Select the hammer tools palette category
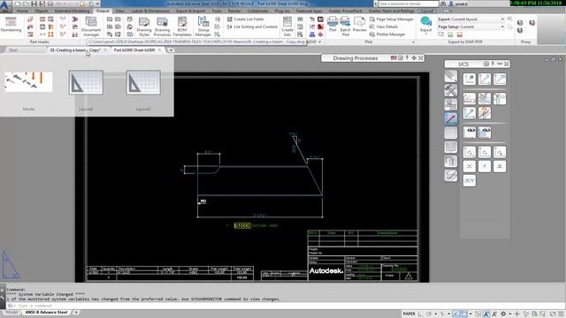This screenshot has height=318, width=566. tap(450, 90)
